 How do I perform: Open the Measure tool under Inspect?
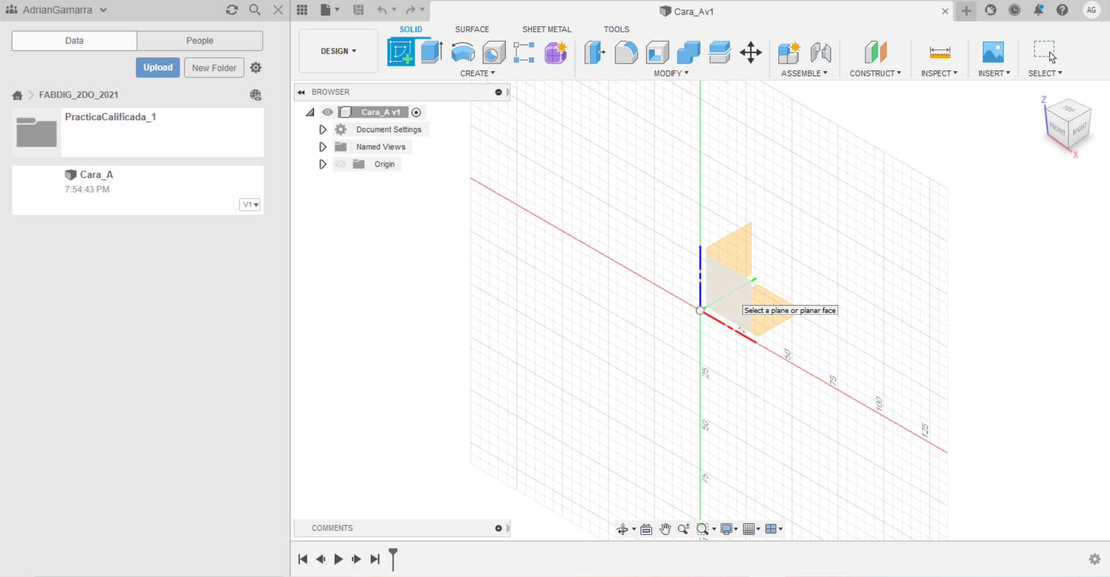point(939,53)
